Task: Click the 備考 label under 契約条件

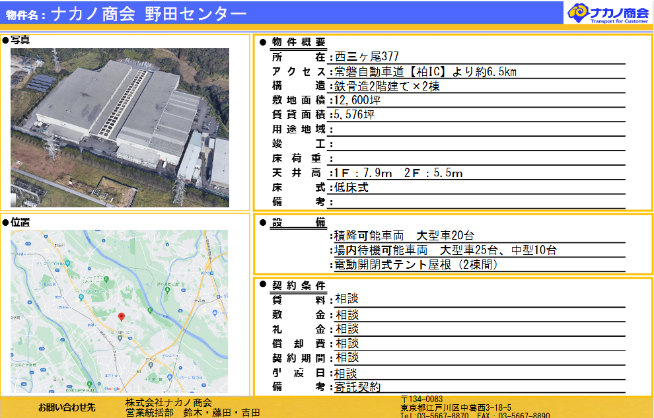Action: 299,387
